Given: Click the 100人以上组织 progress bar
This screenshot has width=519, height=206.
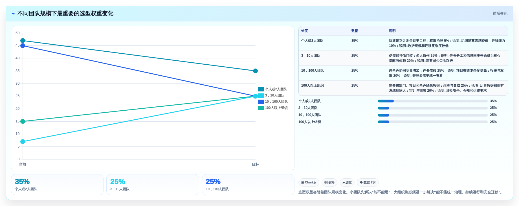Looking at the screenshot, I should (432, 122).
